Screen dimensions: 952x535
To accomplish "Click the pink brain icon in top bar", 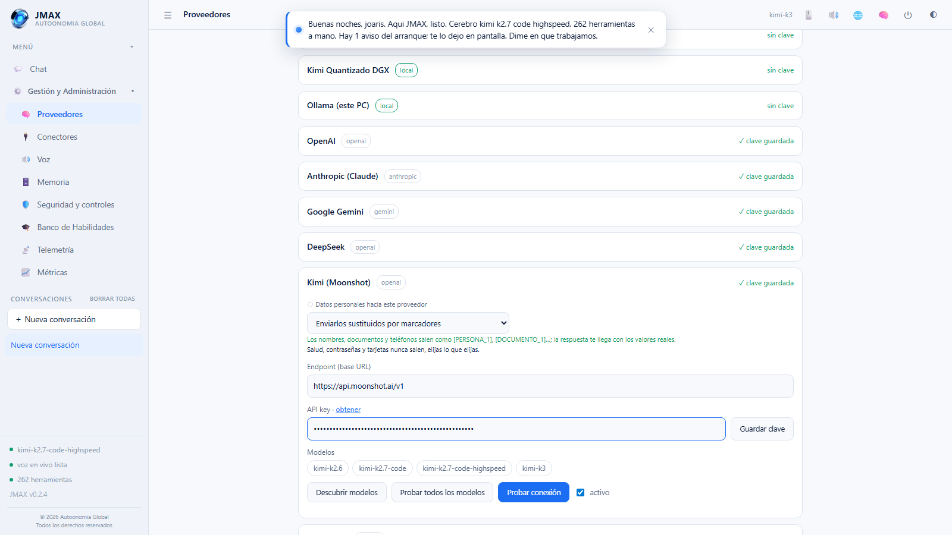I will [x=884, y=15].
